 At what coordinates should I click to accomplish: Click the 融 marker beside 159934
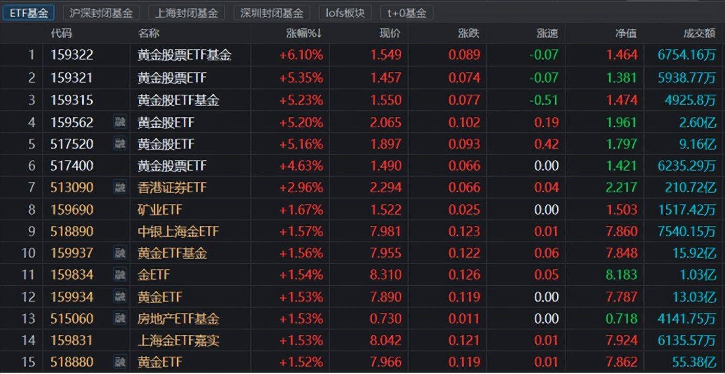(x=120, y=296)
